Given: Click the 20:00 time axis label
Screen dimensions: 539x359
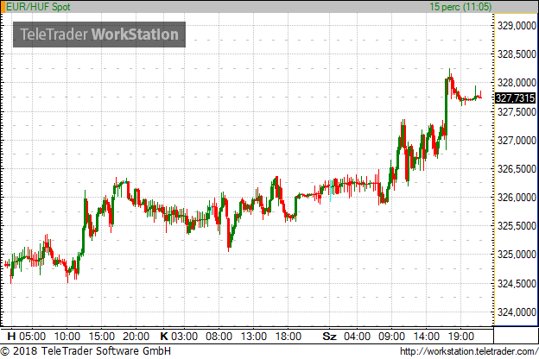Looking at the screenshot, I should (136, 336).
